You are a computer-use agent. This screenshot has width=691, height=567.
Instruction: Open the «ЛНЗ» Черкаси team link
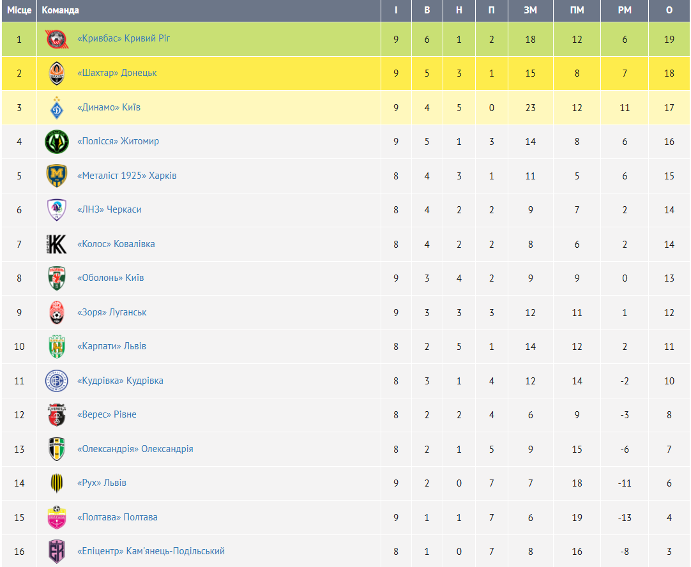[109, 209]
